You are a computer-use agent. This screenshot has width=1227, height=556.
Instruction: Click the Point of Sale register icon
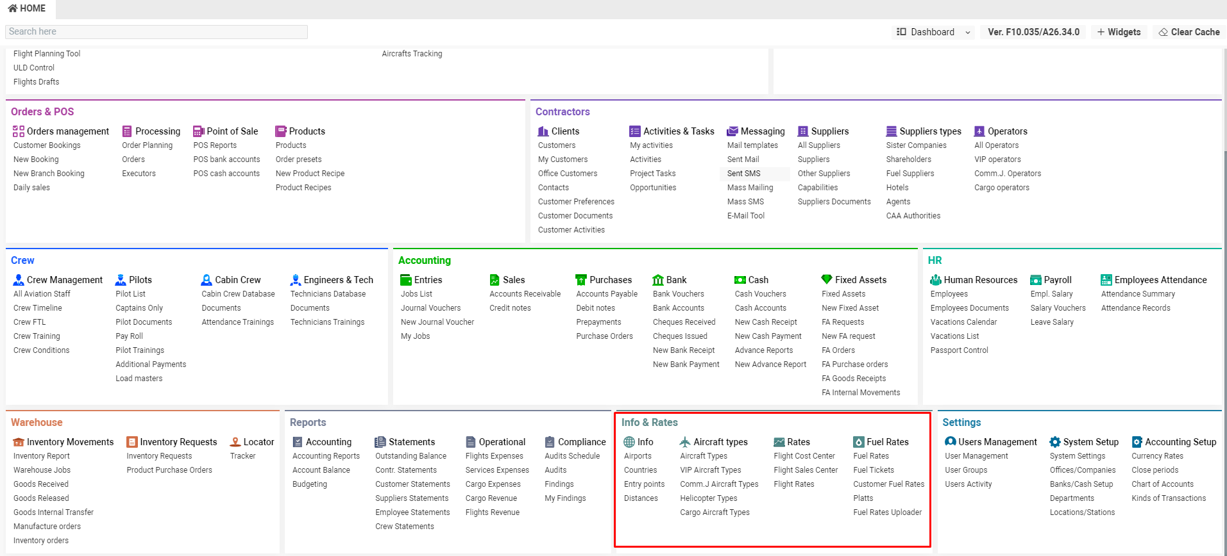click(199, 131)
